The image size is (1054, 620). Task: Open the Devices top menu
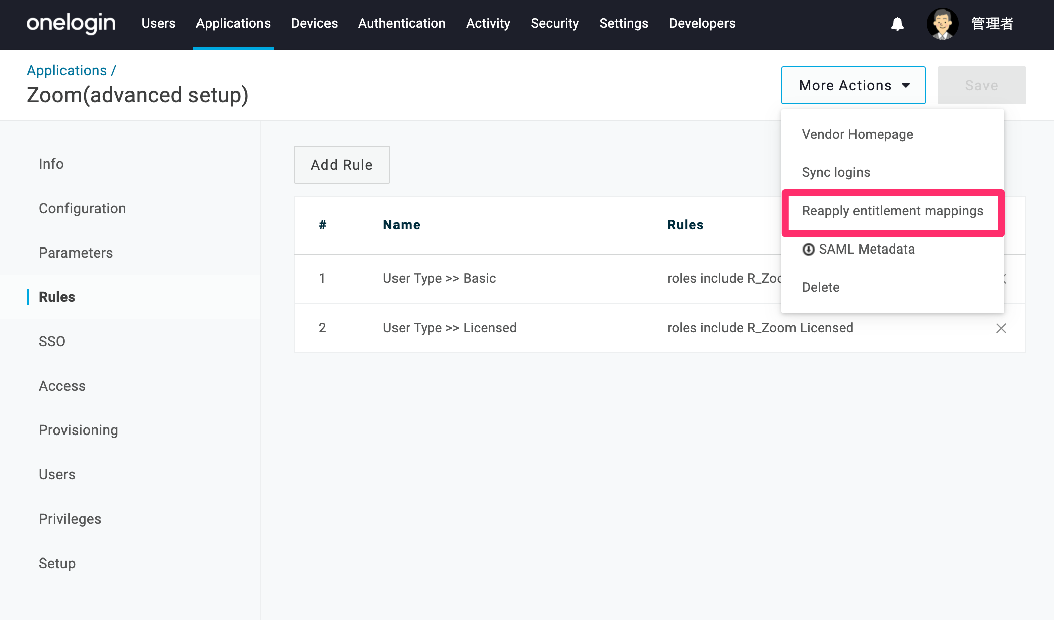tap(314, 23)
